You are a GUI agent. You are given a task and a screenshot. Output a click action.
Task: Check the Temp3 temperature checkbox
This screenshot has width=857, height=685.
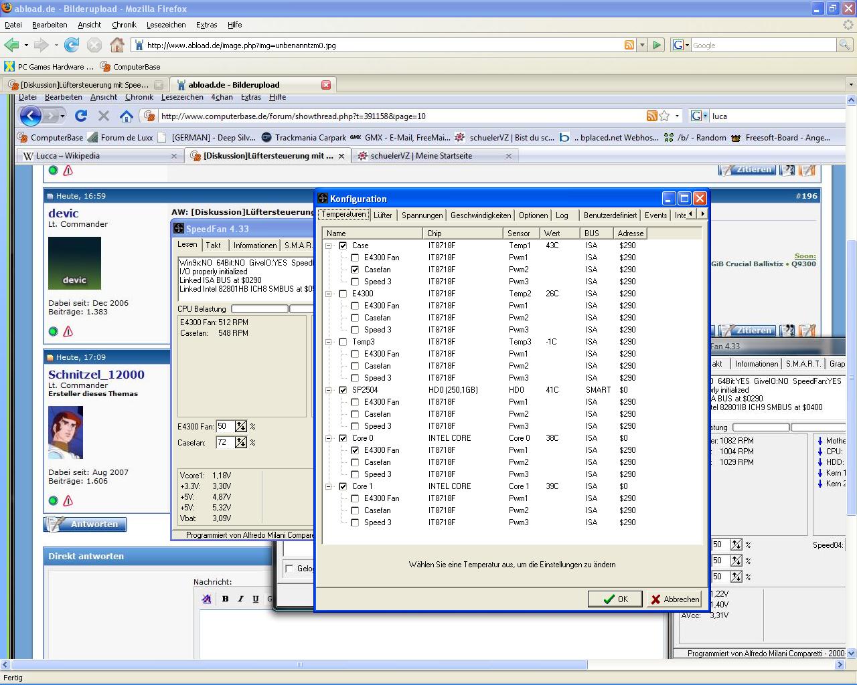tap(343, 342)
